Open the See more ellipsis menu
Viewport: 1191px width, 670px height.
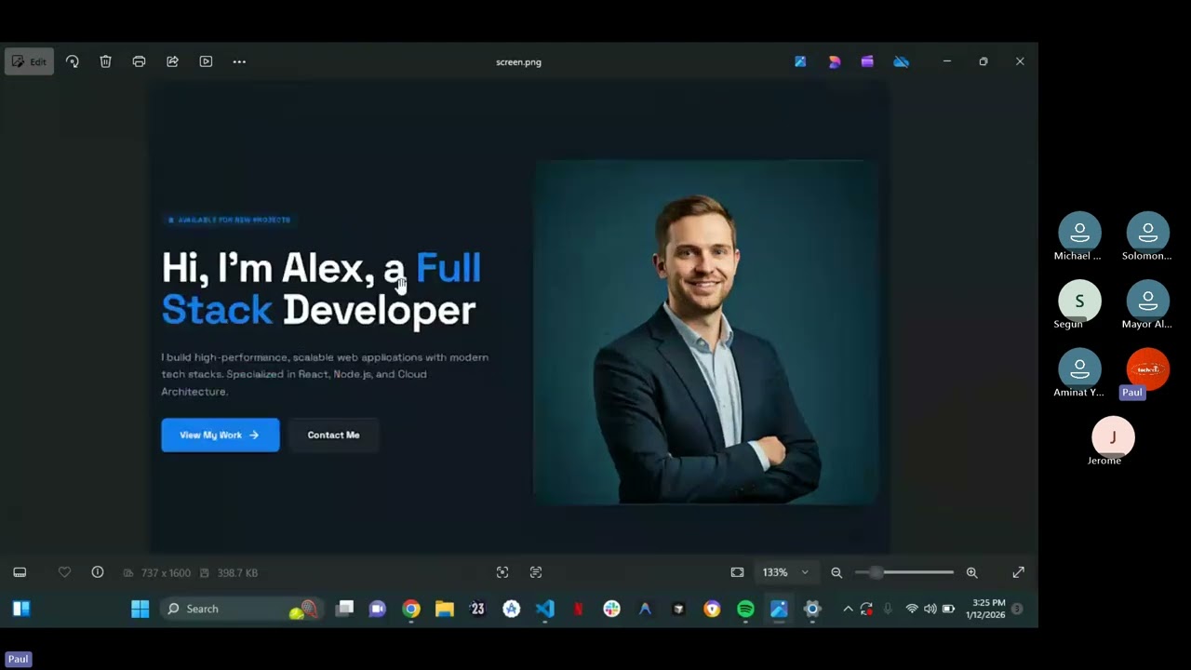239,61
